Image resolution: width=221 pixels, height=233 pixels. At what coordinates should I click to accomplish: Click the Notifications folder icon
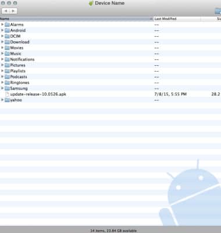[x=7, y=59]
